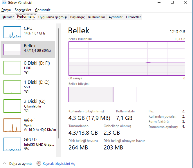This screenshot has width=193, height=168.
Task: Open the Görüntüle menu
Action: (x=43, y=10)
